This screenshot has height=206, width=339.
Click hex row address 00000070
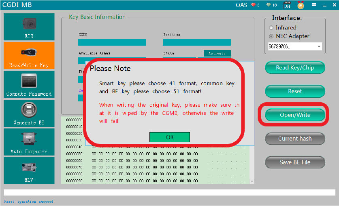(x=75, y=167)
